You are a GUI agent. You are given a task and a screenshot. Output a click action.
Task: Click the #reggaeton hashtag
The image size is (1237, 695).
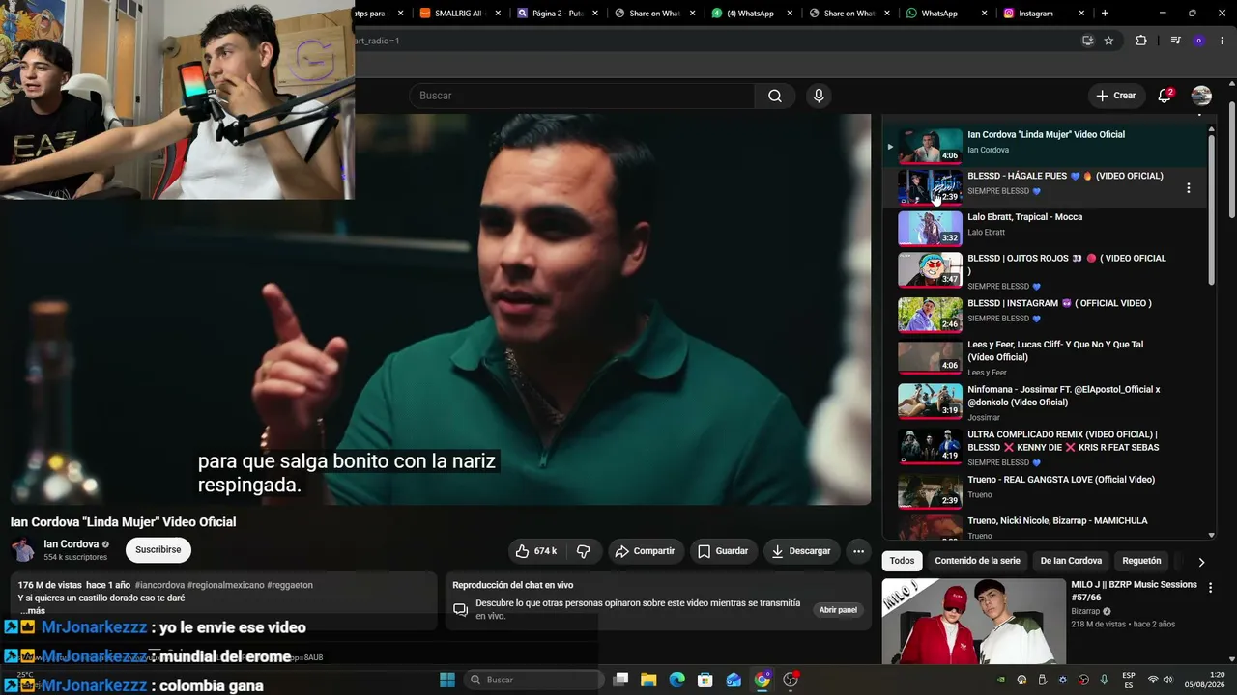(x=290, y=585)
